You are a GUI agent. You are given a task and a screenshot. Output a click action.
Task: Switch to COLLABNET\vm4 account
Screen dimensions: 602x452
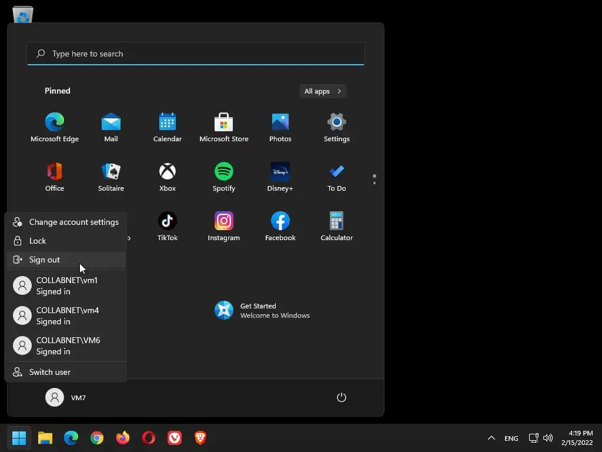pyautogui.click(x=66, y=316)
